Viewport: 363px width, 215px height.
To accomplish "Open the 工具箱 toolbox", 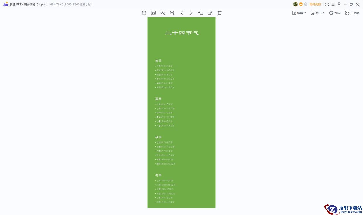I will [x=352, y=13].
